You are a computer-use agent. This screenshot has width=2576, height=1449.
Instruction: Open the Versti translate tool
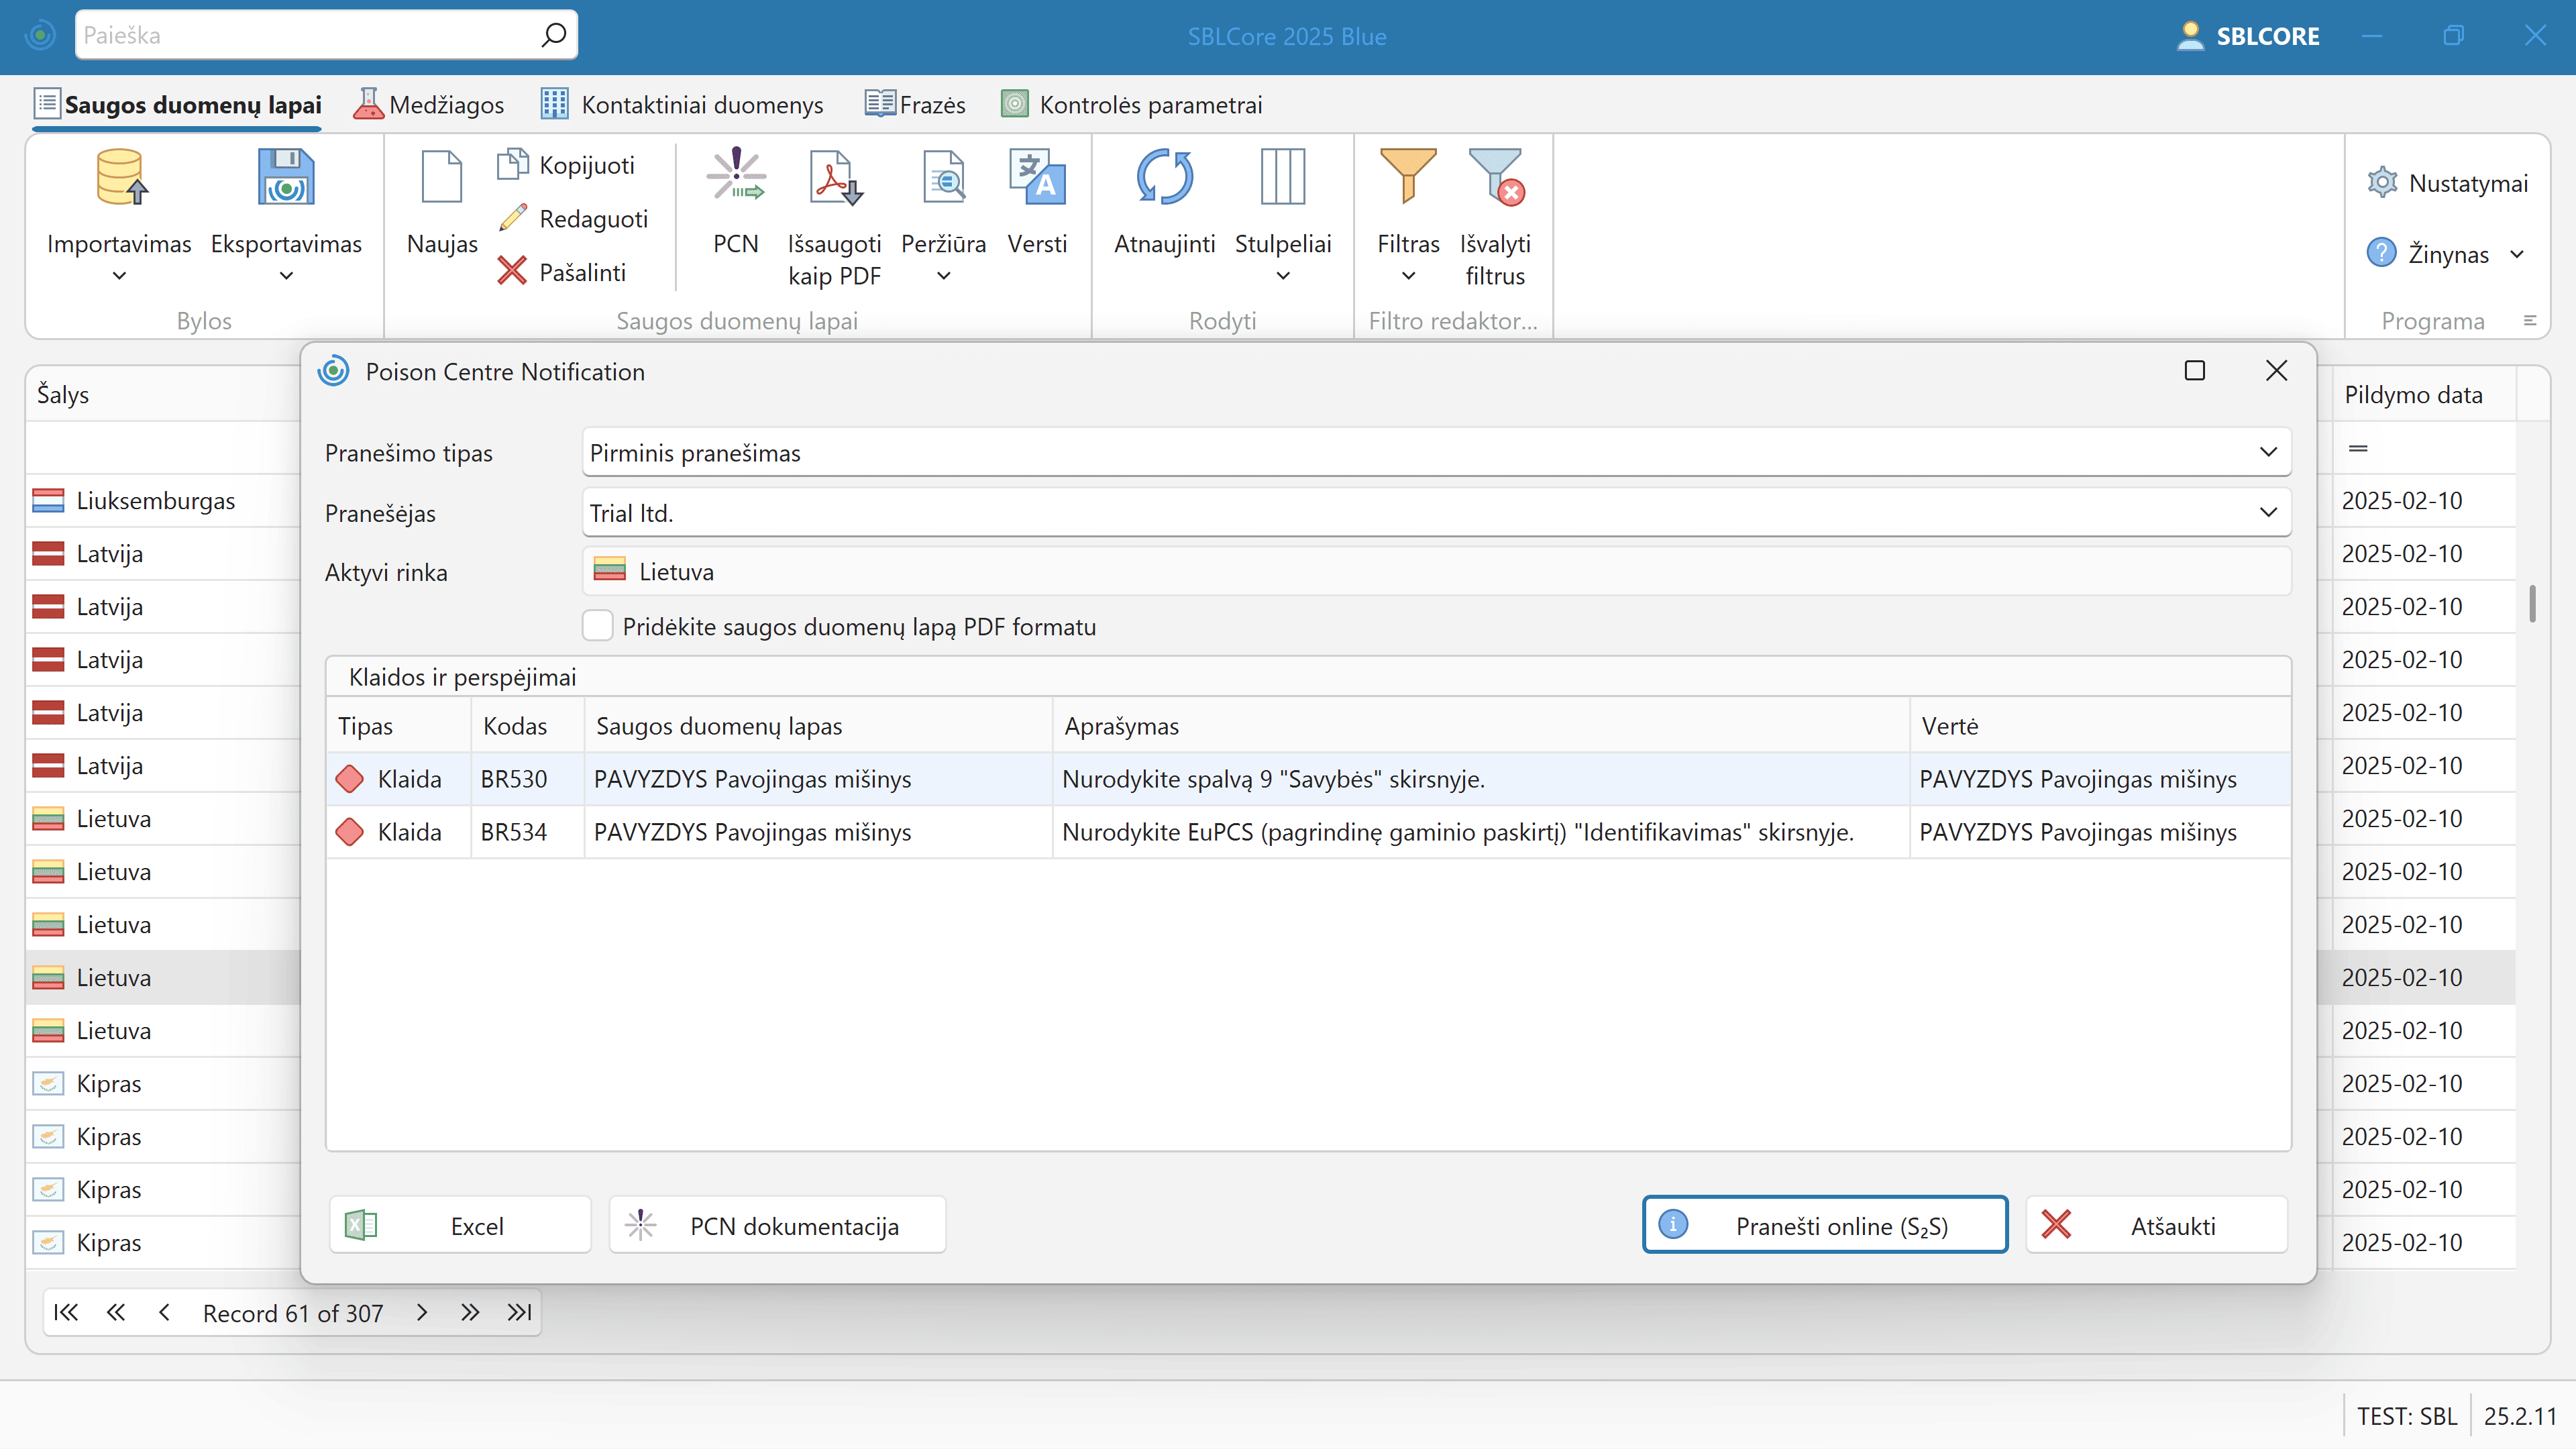coord(1037,178)
